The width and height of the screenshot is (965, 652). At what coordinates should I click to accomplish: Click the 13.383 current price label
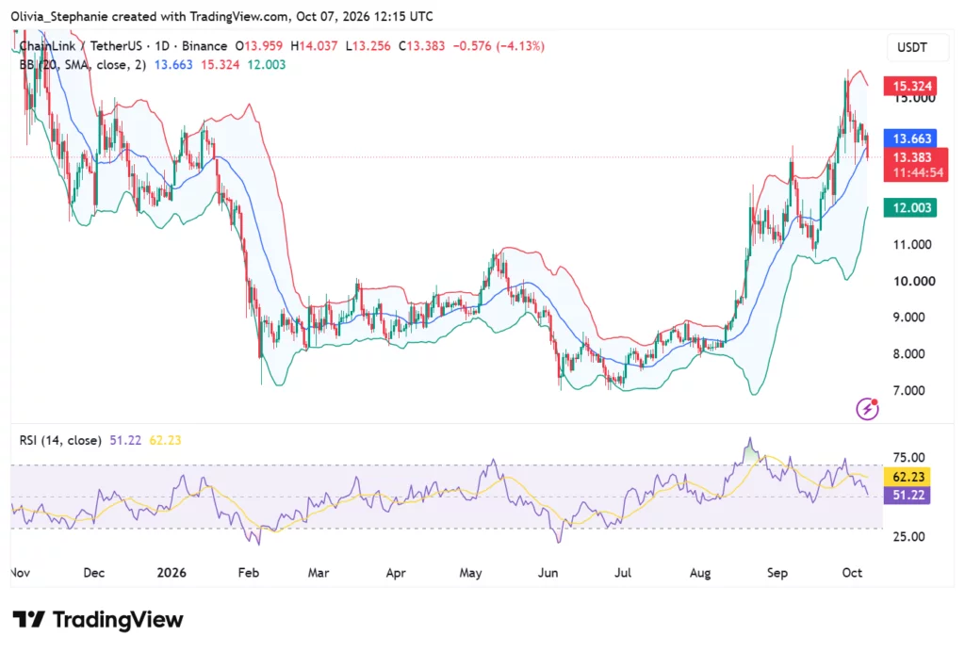912,156
